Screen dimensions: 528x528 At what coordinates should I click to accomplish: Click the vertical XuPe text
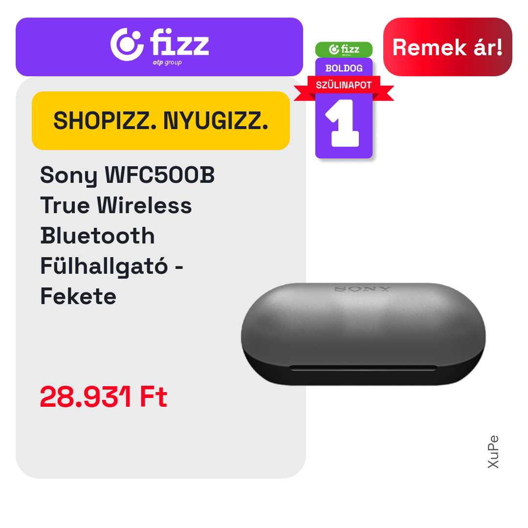coord(493,452)
